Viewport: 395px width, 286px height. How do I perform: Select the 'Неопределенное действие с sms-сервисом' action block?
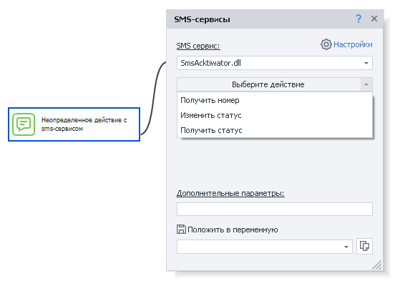point(74,124)
